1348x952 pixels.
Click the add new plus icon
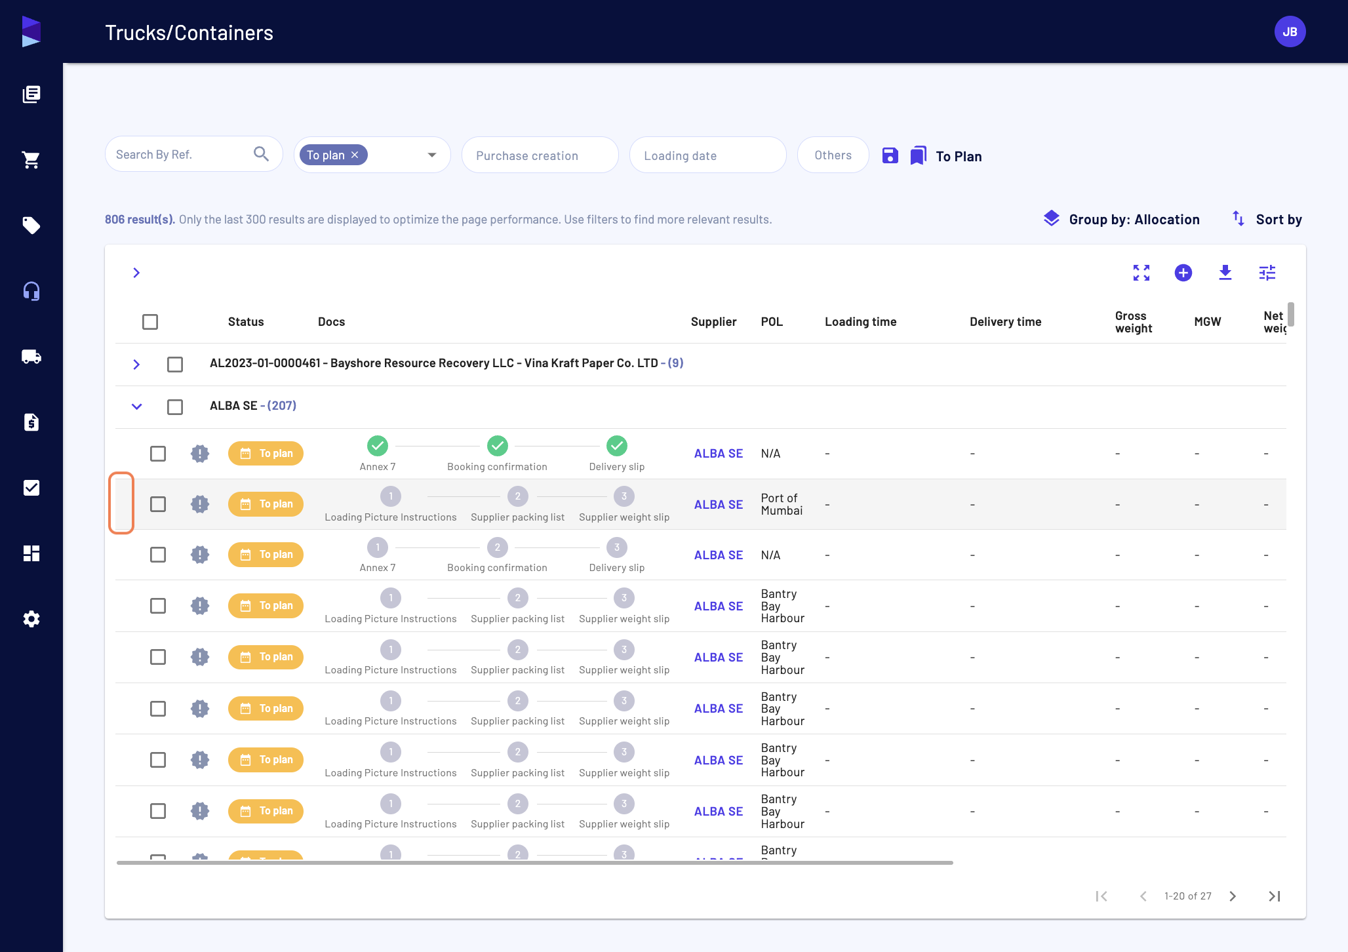coord(1183,273)
